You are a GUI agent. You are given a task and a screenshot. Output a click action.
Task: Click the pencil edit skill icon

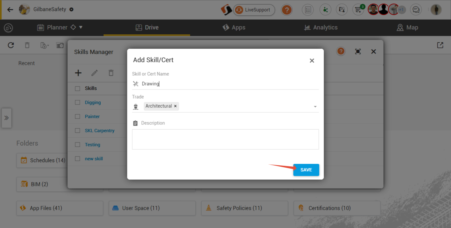tap(94, 73)
